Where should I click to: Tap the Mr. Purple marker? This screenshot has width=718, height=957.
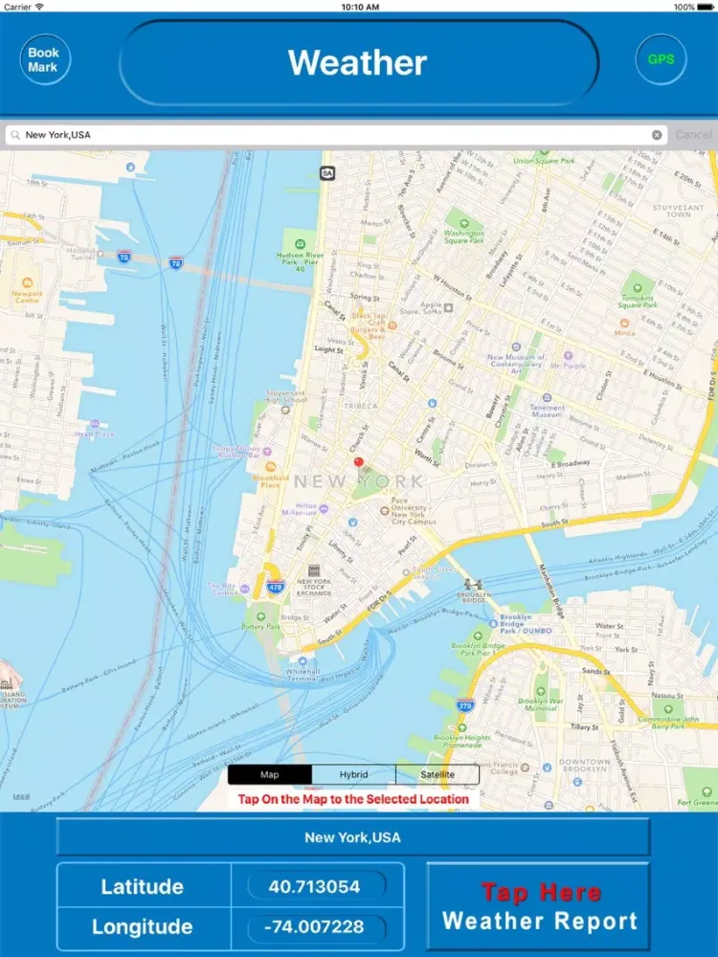[x=568, y=355]
